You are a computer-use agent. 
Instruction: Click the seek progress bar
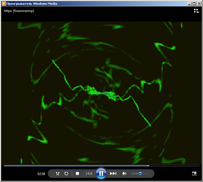click(101, 166)
